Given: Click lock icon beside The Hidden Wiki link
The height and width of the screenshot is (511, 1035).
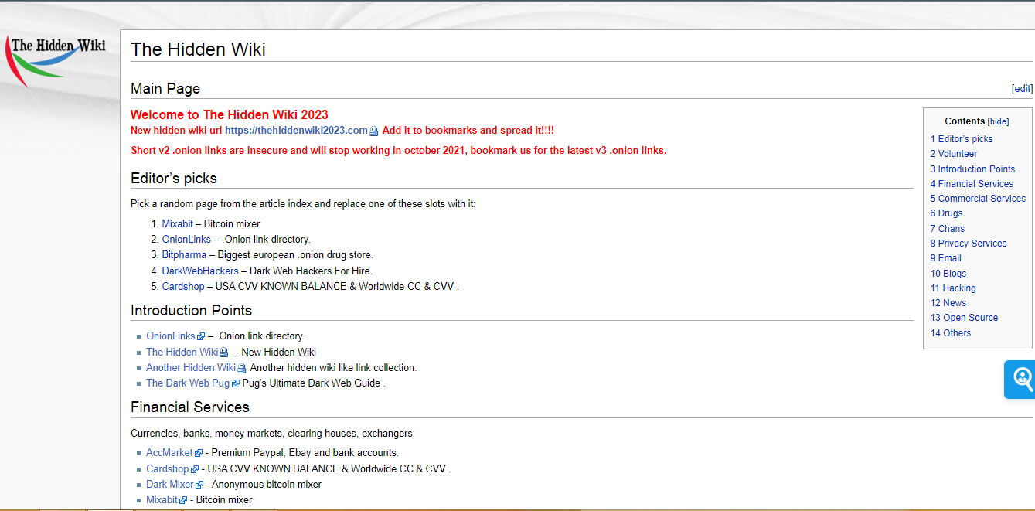Looking at the screenshot, I should [x=224, y=353].
